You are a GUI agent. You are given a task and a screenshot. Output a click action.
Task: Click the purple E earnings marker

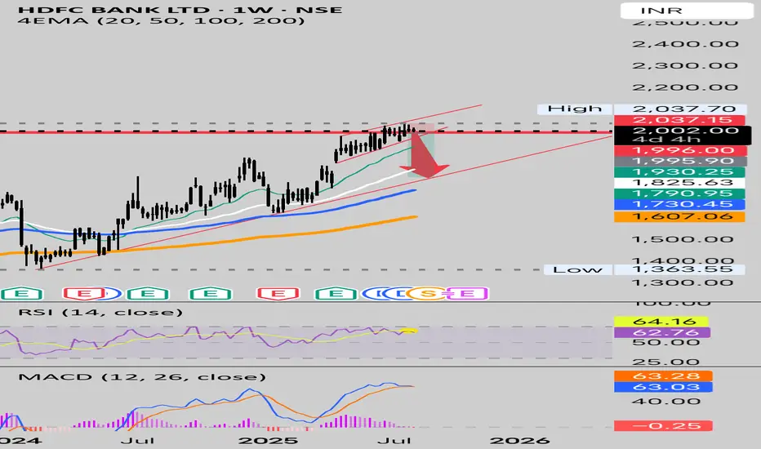point(467,293)
